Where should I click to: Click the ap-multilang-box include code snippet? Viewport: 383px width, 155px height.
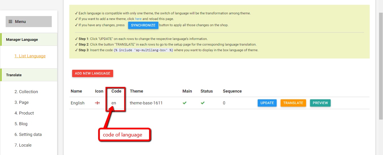point(143,50)
